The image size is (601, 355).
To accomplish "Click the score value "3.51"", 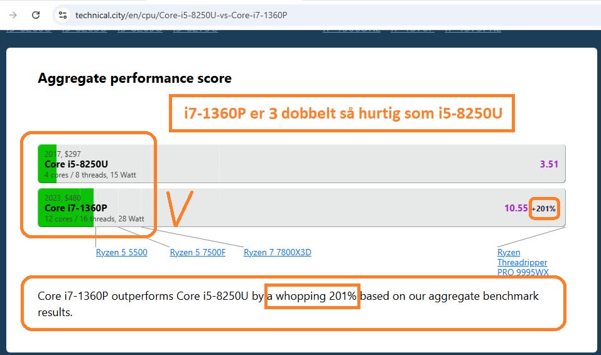I will (x=549, y=164).
